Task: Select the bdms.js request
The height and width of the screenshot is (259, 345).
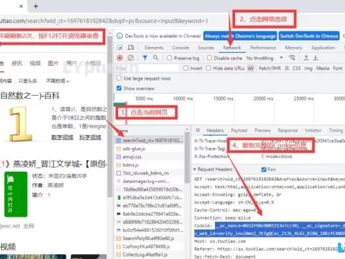Action: pos(149,165)
